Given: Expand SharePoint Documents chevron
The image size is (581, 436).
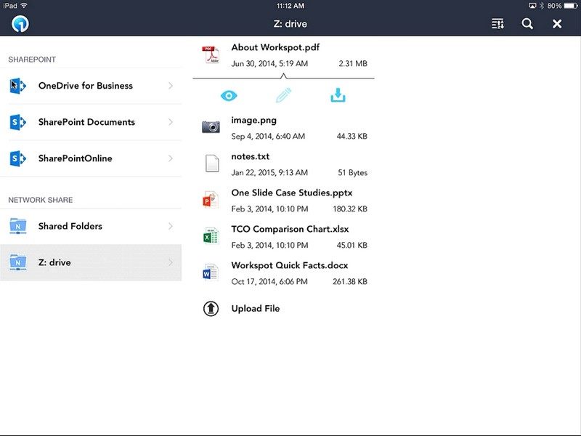Looking at the screenshot, I should 171,122.
